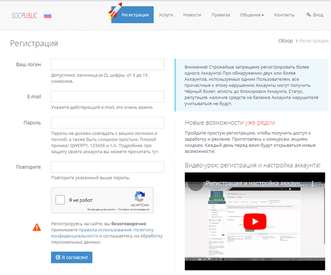
Task: Click the 'Я согласен!' button
Action: point(72,257)
